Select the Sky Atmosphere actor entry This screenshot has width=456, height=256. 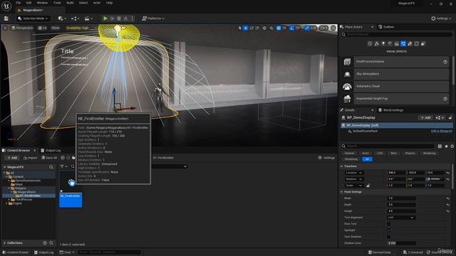point(395,74)
